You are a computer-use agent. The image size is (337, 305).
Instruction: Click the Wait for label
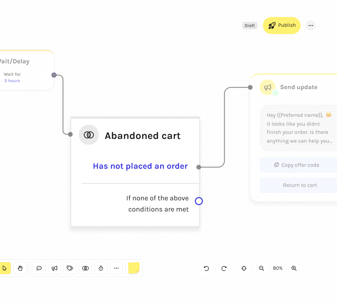click(x=12, y=74)
